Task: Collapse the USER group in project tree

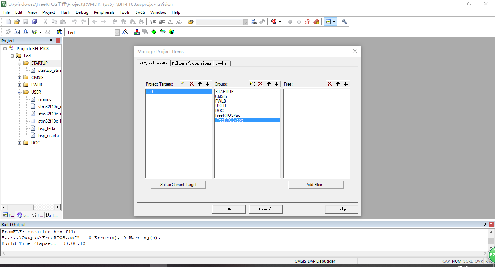Action: 19,92
